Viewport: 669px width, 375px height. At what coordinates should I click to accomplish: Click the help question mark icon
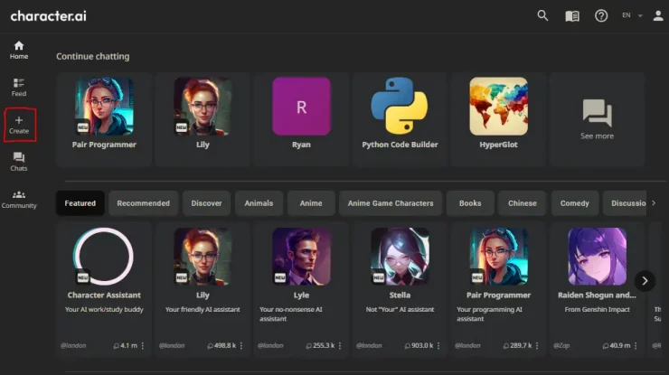tap(601, 15)
